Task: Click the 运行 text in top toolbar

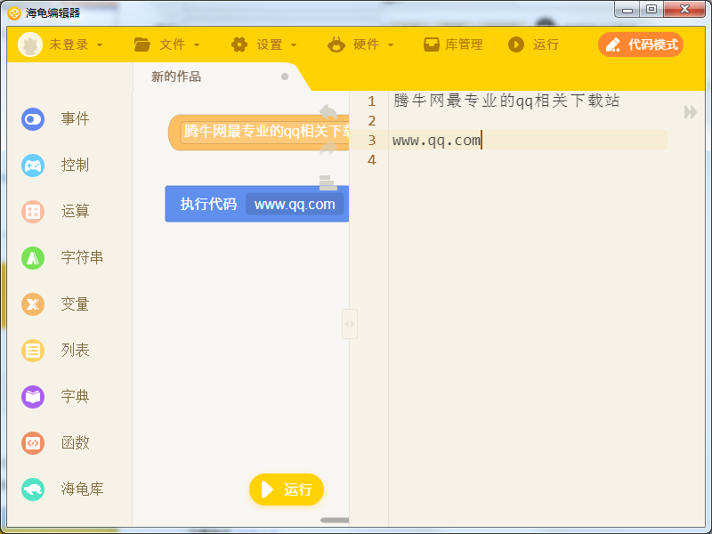Action: pos(546,44)
